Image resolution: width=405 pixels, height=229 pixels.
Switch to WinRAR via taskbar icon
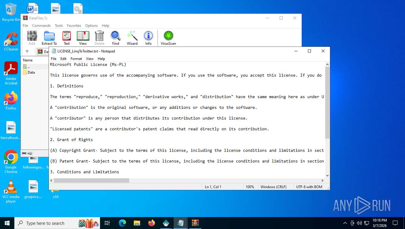(x=195, y=223)
